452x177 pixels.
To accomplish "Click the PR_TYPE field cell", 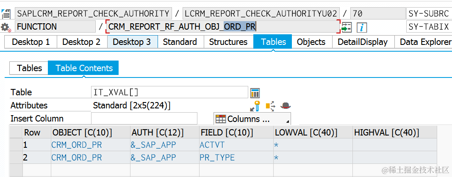I will tap(236, 158).
